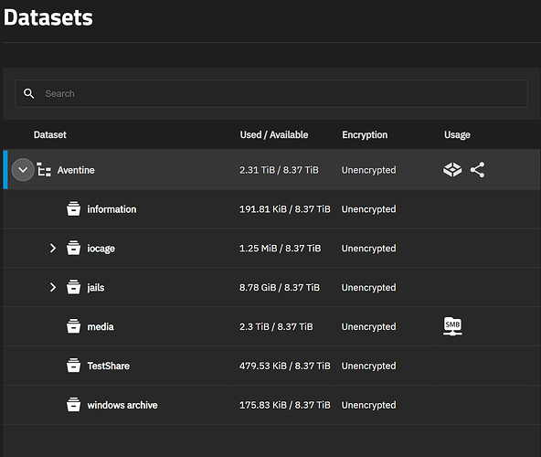
Task: Select the Aventine dataset name
Action: click(x=76, y=170)
